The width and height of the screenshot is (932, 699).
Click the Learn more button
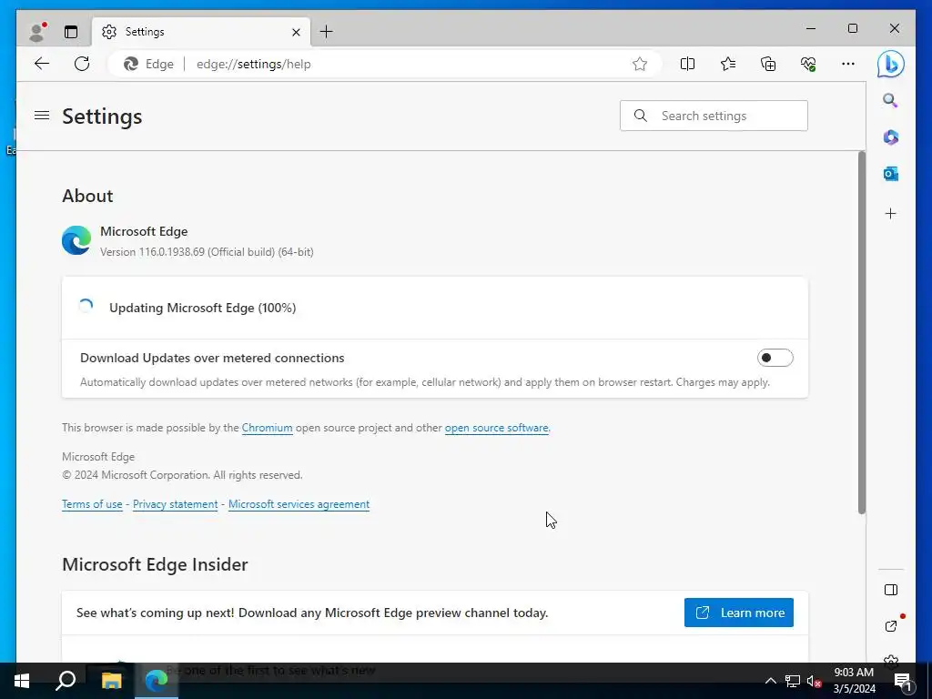click(738, 613)
